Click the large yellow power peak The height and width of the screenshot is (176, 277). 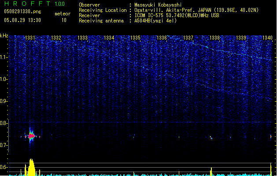coord(31,168)
